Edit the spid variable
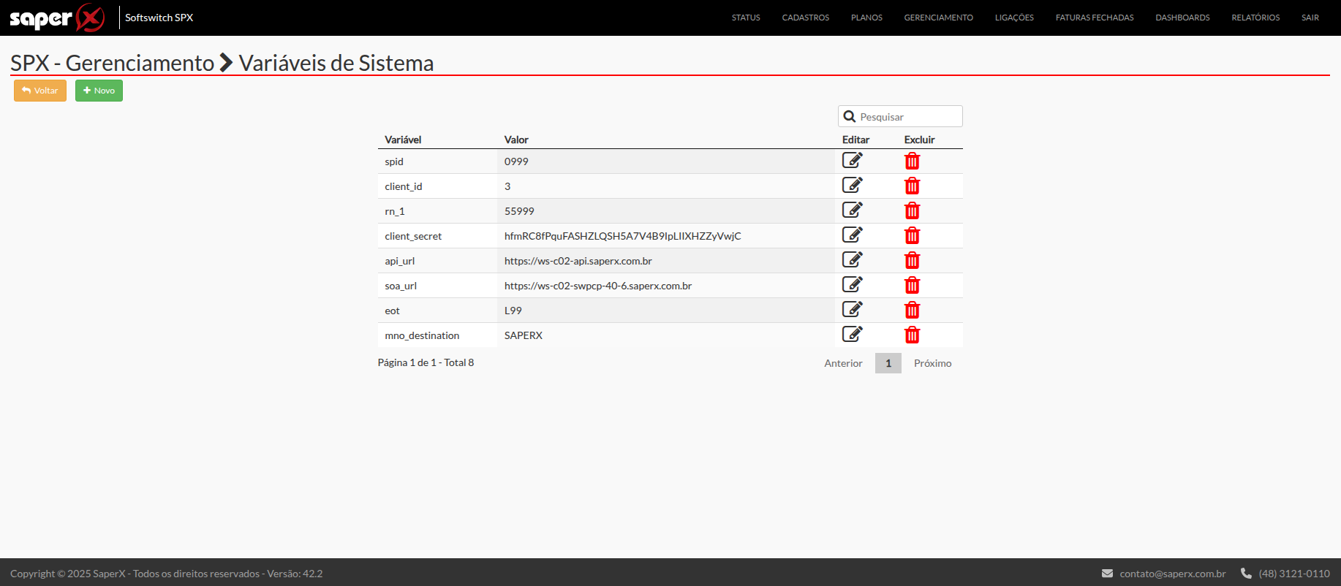The height and width of the screenshot is (586, 1341). pos(852,161)
